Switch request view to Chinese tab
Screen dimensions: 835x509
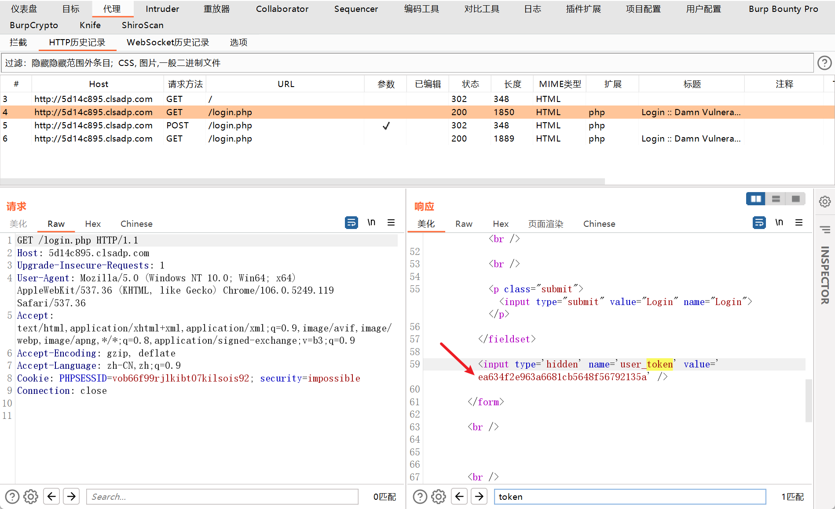tap(136, 224)
